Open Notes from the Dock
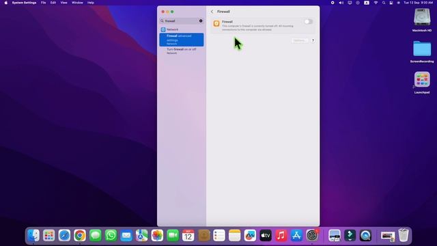Viewport: 437px width, 246px height. 235,236
